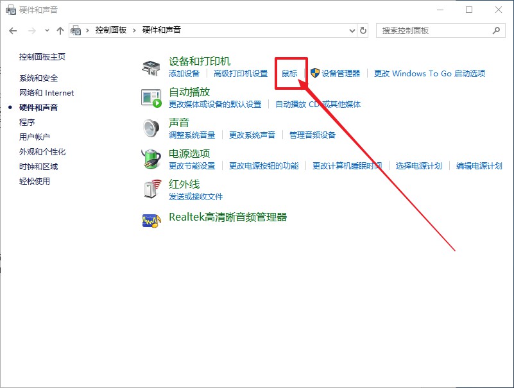The height and width of the screenshot is (388, 514).
Task: Click the Realtek audio manager icon
Action: tap(151, 221)
